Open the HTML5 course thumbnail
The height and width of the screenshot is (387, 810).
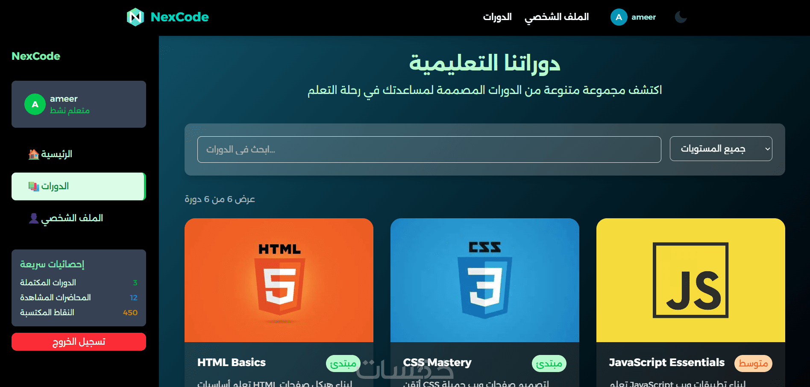pos(279,280)
